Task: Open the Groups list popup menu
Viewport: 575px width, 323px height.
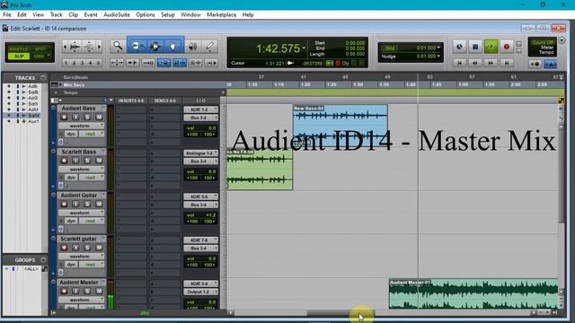Action: (x=43, y=260)
